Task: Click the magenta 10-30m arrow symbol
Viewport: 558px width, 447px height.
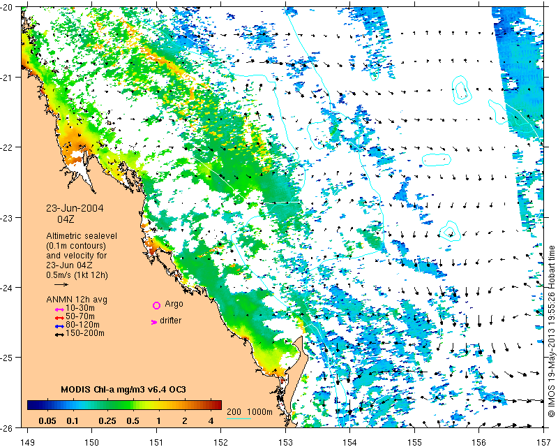Action: coord(59,309)
